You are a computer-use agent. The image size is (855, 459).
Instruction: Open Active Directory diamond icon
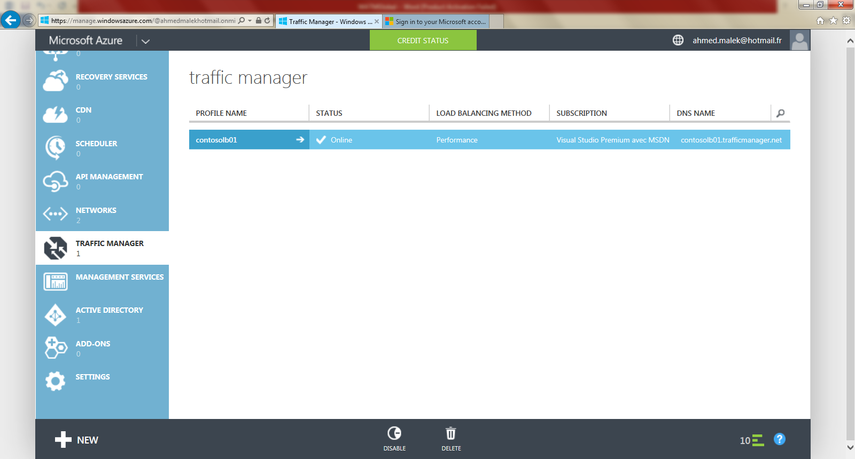56,315
